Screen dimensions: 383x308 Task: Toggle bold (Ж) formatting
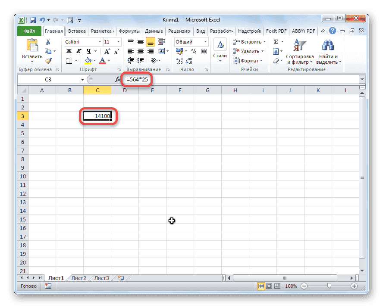[69, 51]
